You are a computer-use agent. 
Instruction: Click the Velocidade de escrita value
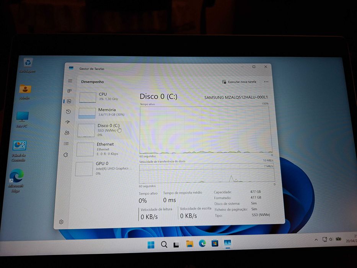pos(189,216)
